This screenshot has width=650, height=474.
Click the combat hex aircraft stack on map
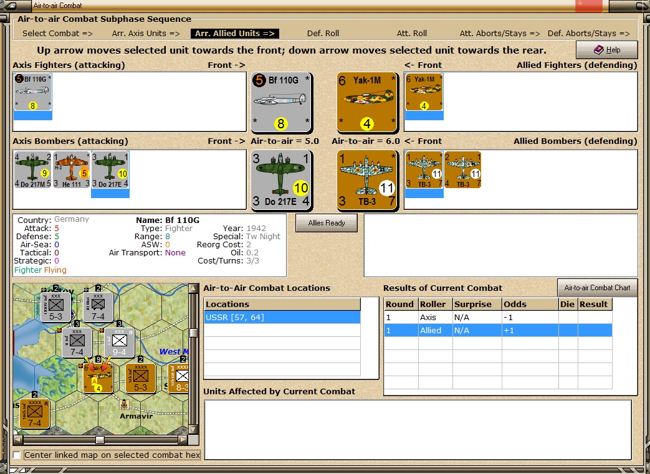(98, 378)
